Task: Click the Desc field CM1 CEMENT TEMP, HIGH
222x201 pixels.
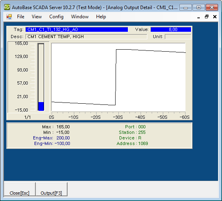Action: [86, 37]
